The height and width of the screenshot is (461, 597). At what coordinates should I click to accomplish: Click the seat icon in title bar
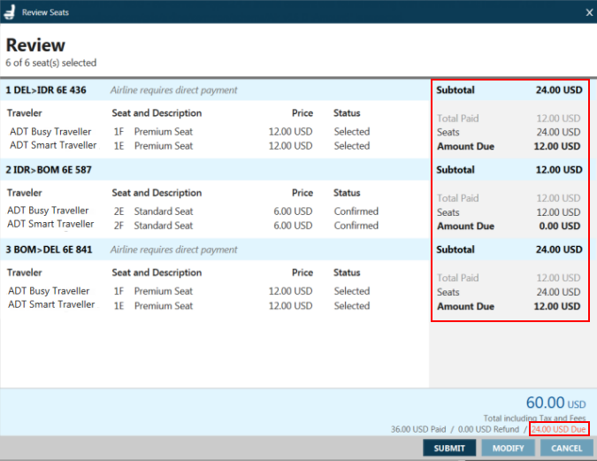click(x=10, y=12)
